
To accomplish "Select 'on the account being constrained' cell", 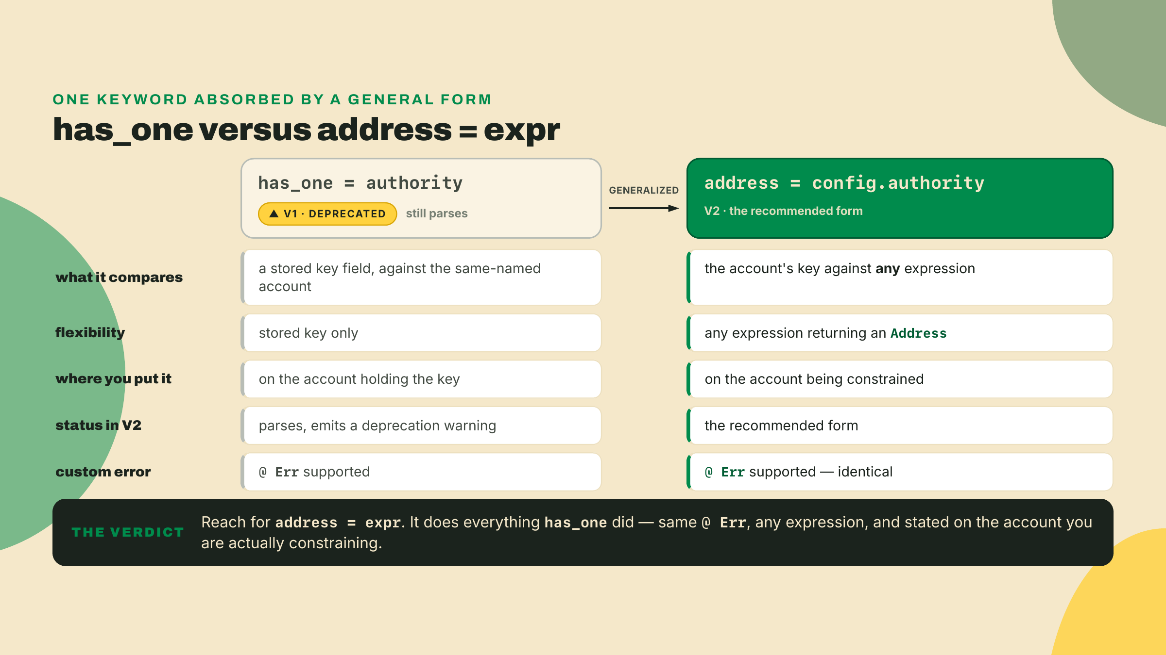I will (x=900, y=379).
